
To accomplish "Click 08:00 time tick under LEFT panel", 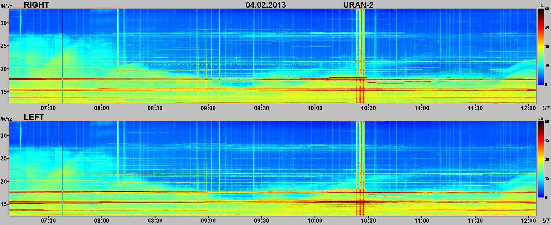I will [101, 221].
